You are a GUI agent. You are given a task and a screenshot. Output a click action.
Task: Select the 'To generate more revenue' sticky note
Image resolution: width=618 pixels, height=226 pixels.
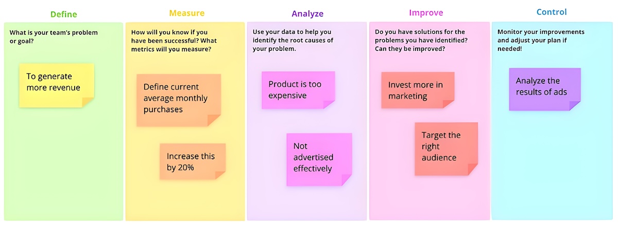click(57, 85)
